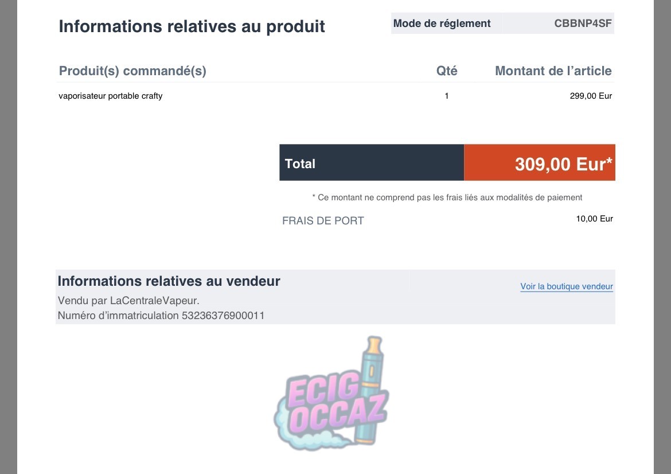Select the "vaporisateur portable crafty" product line
Image resolution: width=671 pixels, height=474 pixels.
click(110, 96)
